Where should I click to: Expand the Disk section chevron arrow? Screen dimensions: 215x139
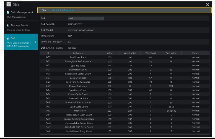(35, 42)
